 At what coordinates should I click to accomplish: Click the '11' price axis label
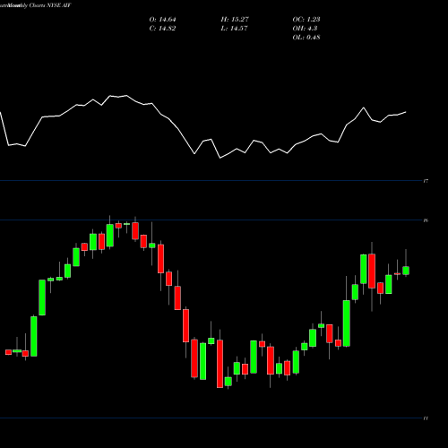(x=426, y=418)
